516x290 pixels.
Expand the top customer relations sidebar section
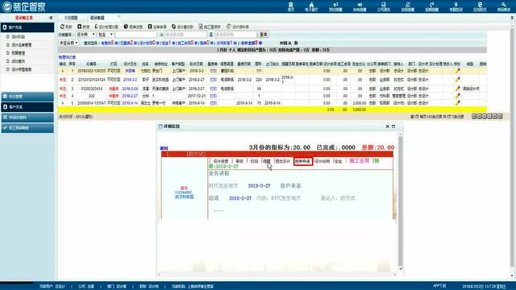[x=27, y=27]
